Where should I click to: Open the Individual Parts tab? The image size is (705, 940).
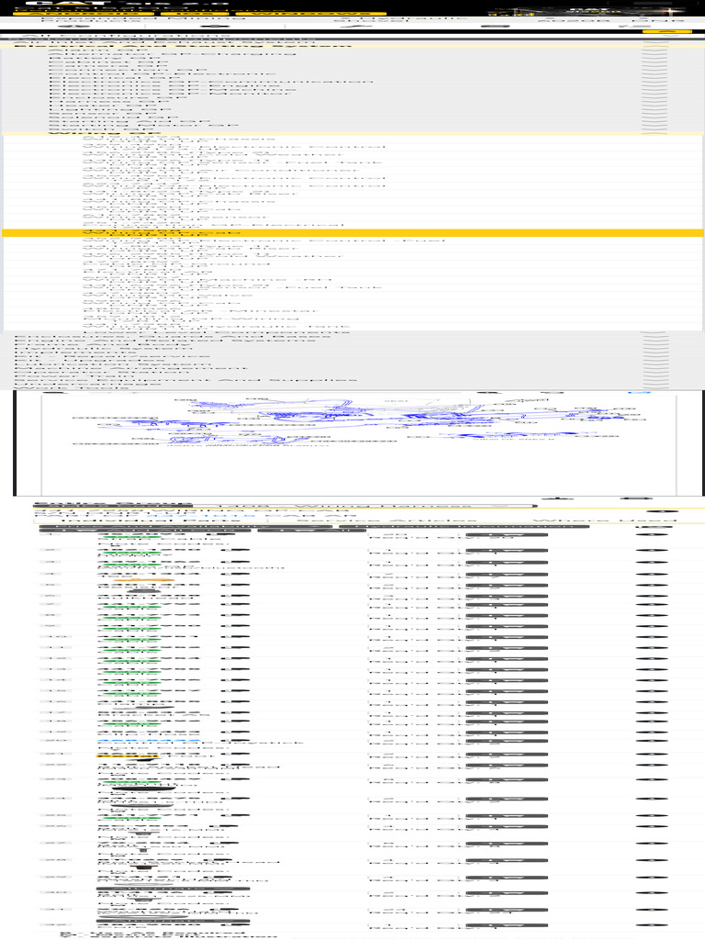pos(151,521)
